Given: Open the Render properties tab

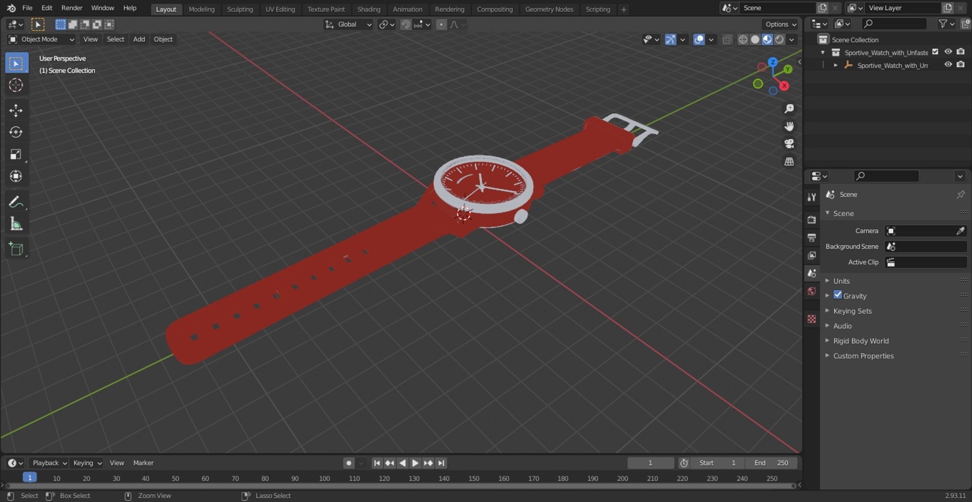Looking at the screenshot, I should [x=812, y=220].
